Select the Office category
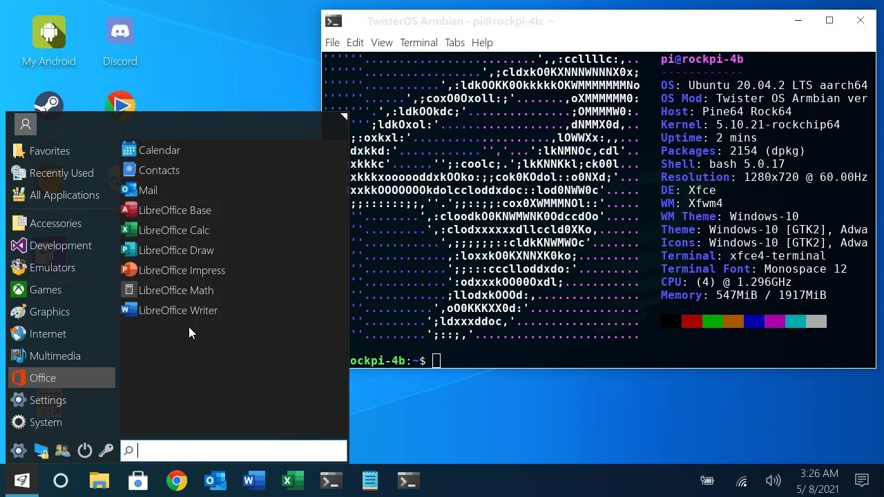The height and width of the screenshot is (497, 884). (61, 378)
